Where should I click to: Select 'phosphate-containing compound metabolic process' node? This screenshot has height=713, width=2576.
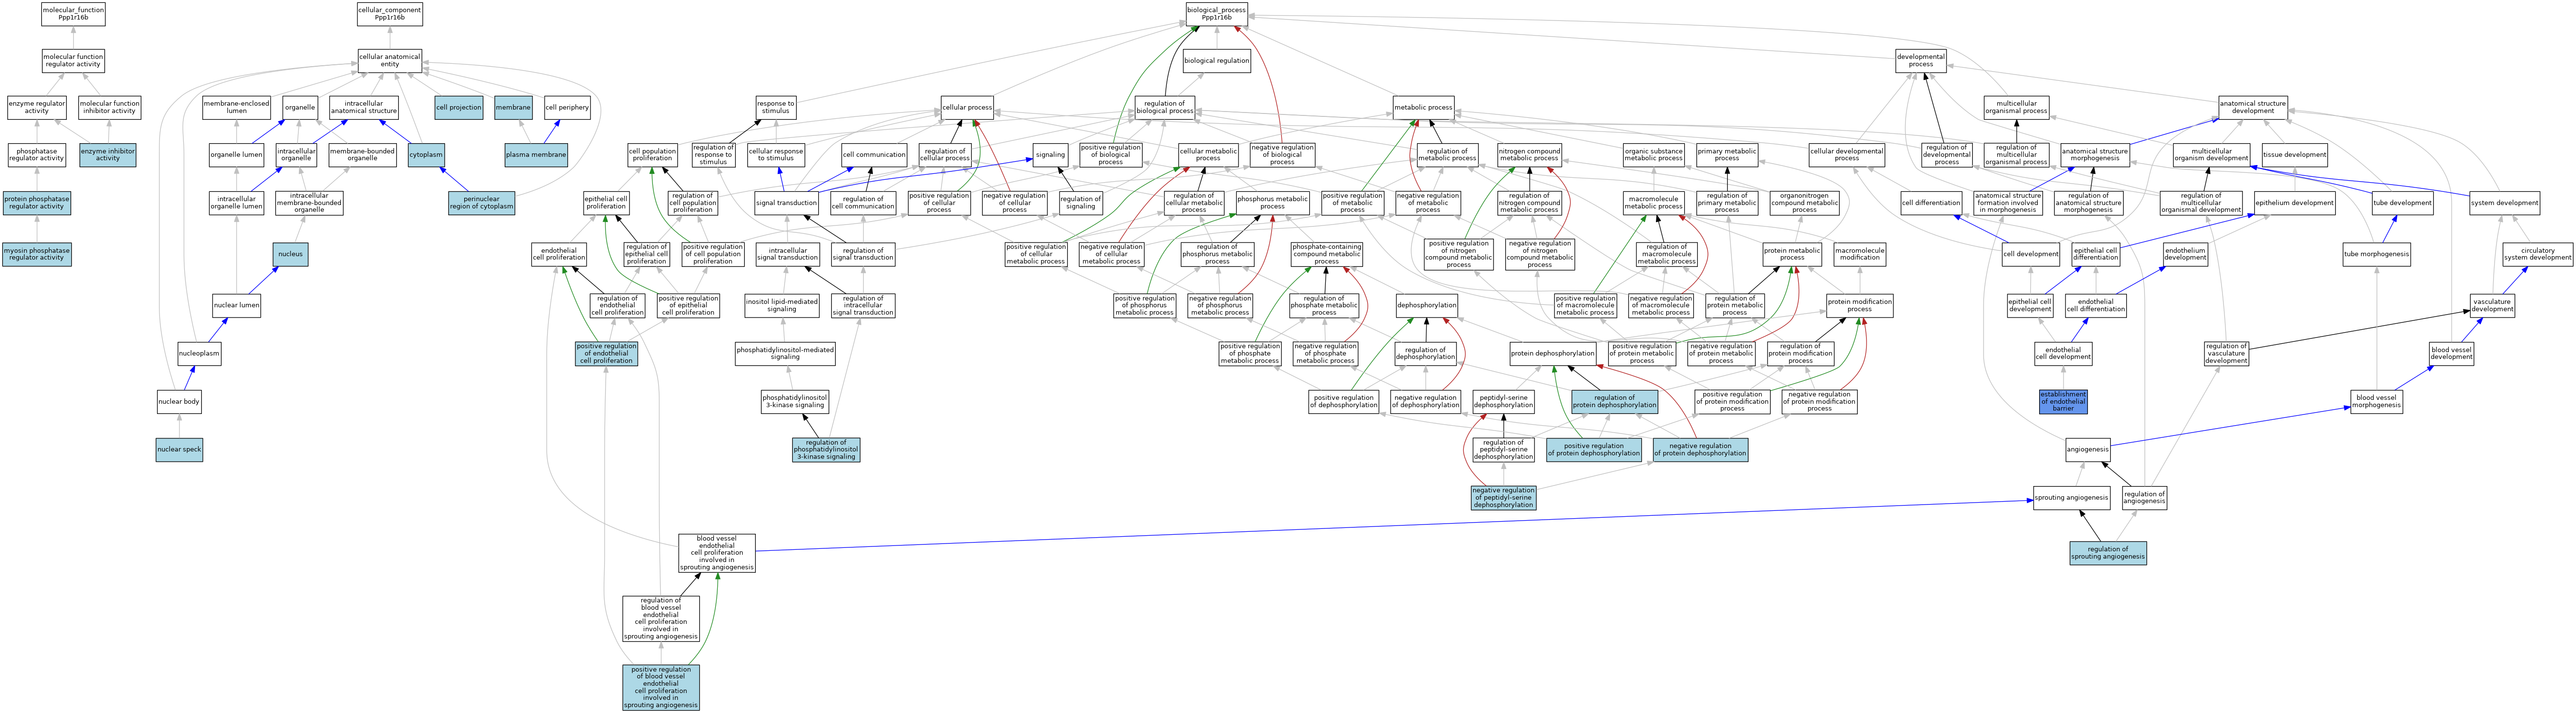click(1326, 254)
